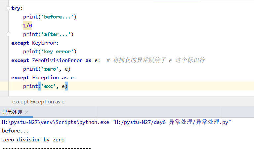254x149 pixels.
Task: Click the 'key error' string in code
Action: [x=57, y=52]
